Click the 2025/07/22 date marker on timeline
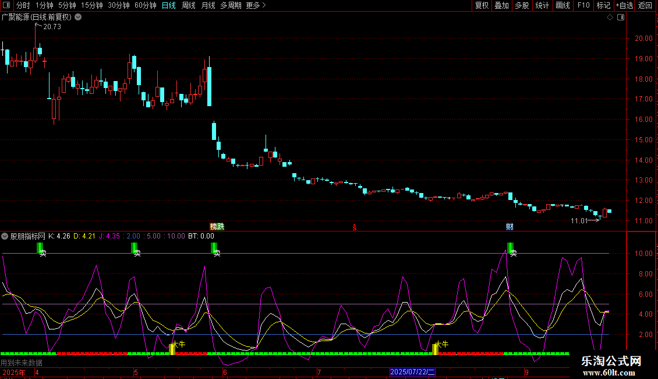 [x=412, y=372]
